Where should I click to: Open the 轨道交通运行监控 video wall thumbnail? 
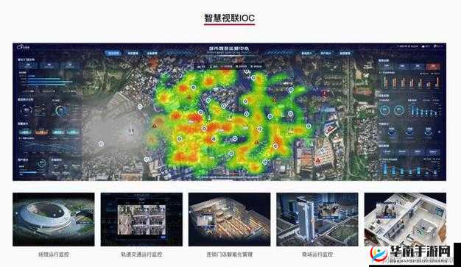(x=141, y=219)
